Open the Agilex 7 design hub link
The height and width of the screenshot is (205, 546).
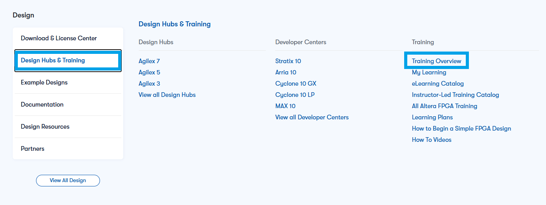point(149,61)
